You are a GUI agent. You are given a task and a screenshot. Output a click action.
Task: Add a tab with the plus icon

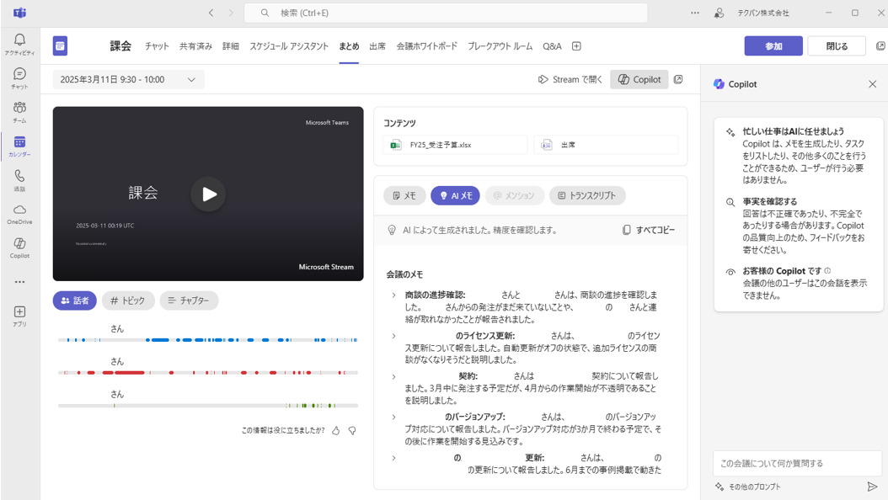tap(576, 46)
